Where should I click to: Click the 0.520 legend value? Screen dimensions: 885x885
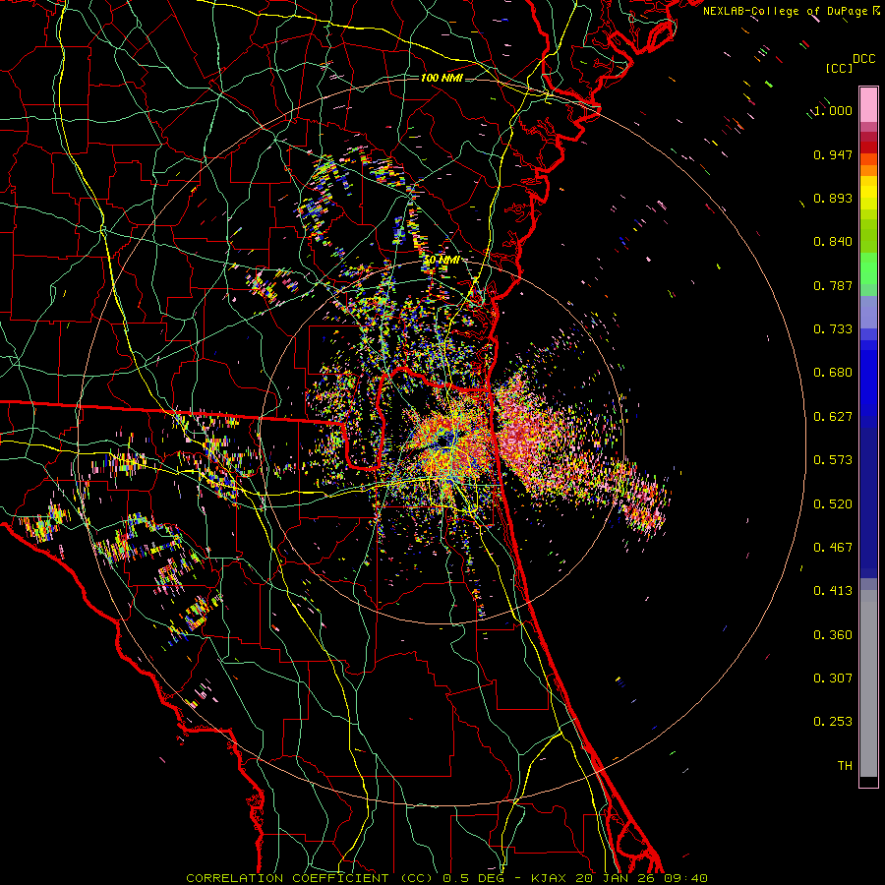[x=833, y=504]
